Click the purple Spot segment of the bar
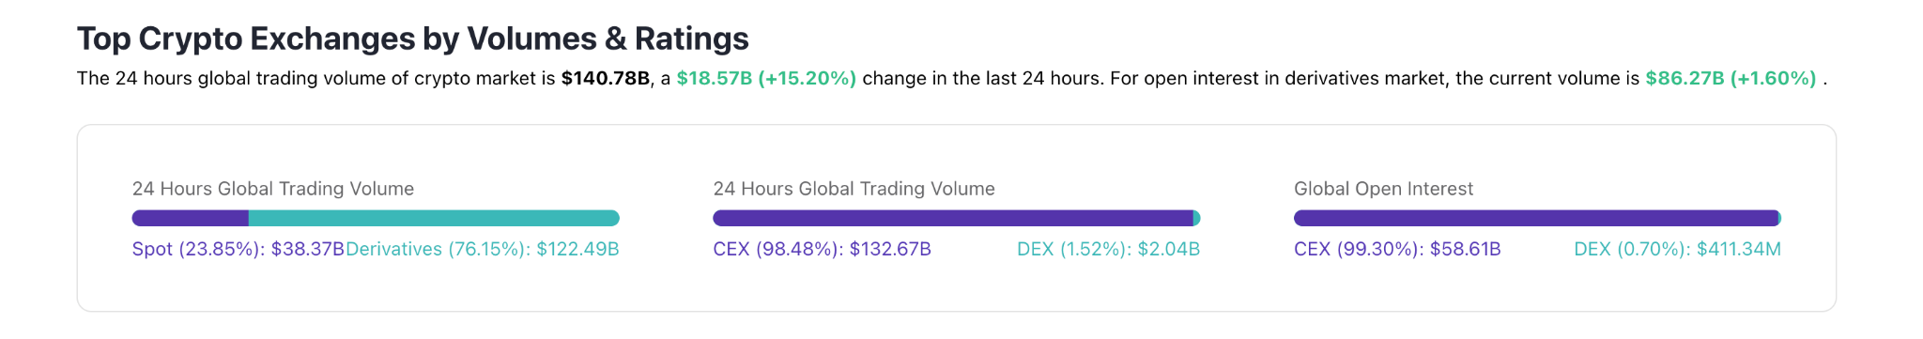The height and width of the screenshot is (339, 1923). pos(191,218)
